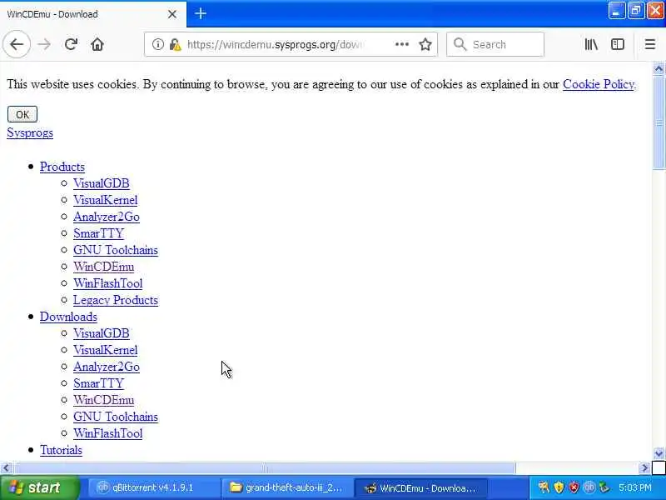666x500 pixels.
Task: Open Analyzer2Go under Products
Action: (x=107, y=217)
